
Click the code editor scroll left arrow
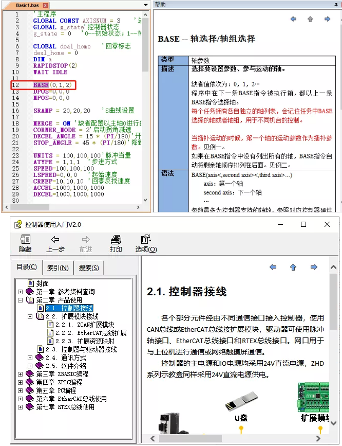(6, 207)
